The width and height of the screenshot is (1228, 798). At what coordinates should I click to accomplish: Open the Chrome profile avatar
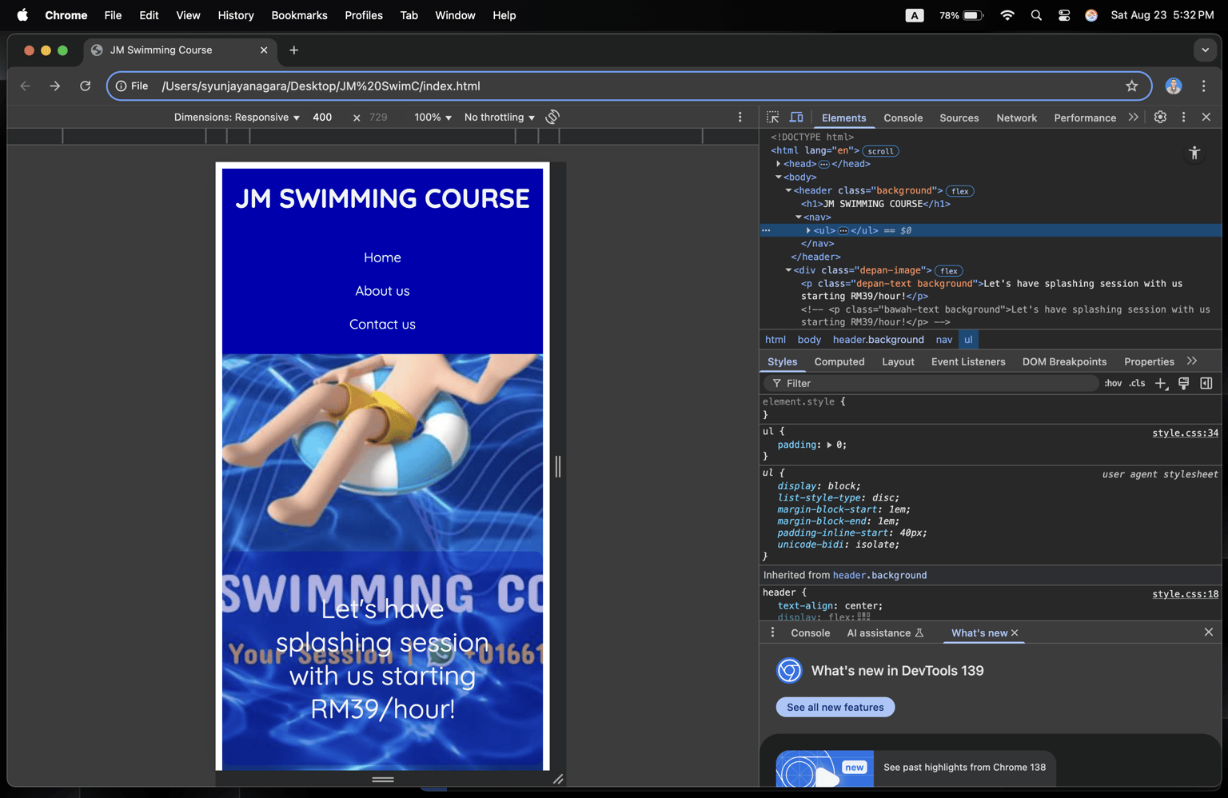1174,86
